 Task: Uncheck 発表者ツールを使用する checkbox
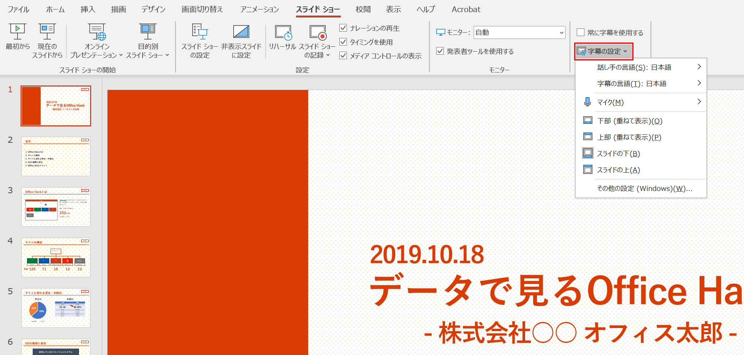[440, 51]
